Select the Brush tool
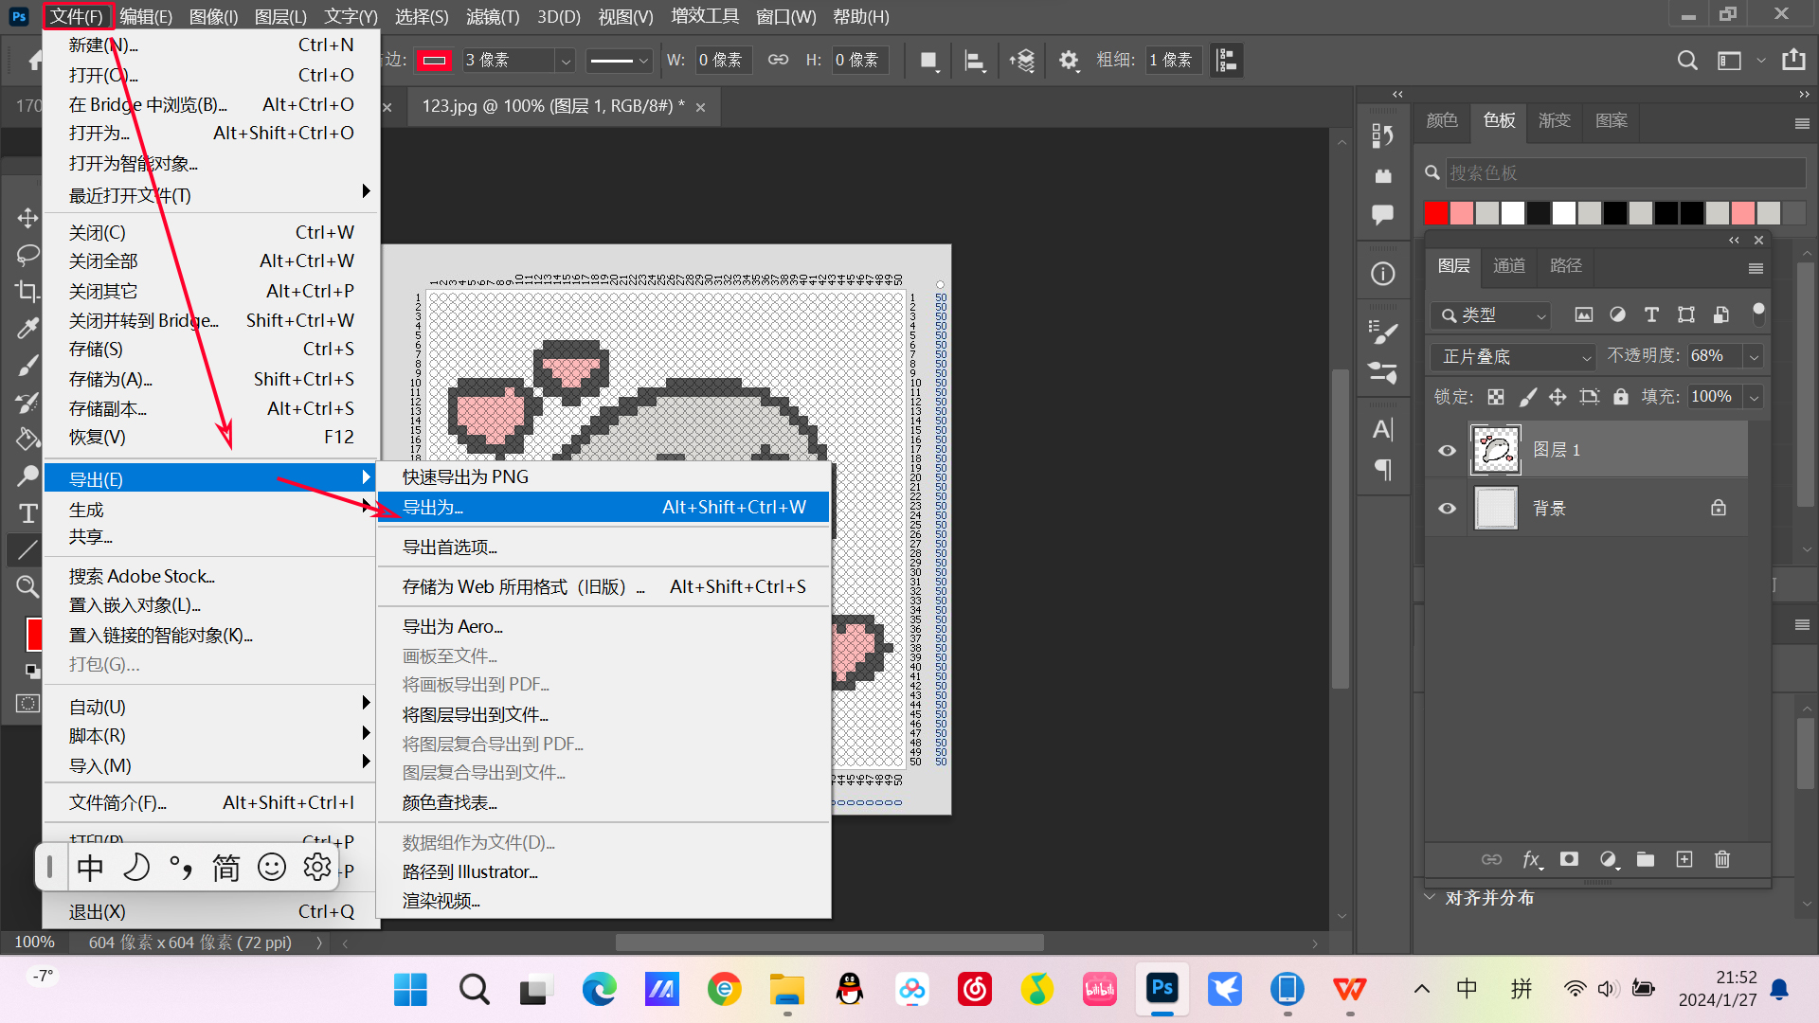This screenshot has height=1023, width=1819. (27, 365)
